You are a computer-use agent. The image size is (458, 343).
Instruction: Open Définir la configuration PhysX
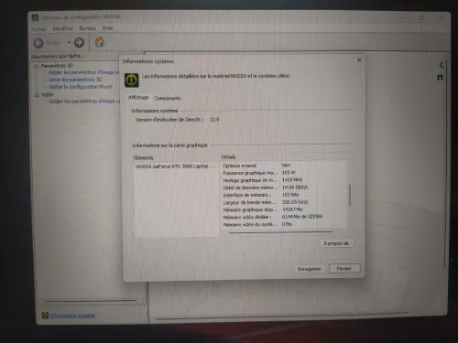(x=81, y=87)
